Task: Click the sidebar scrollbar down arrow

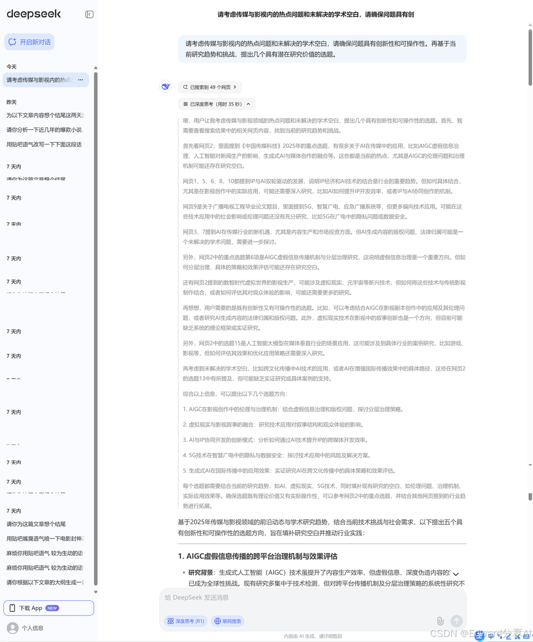Action: coord(95,592)
